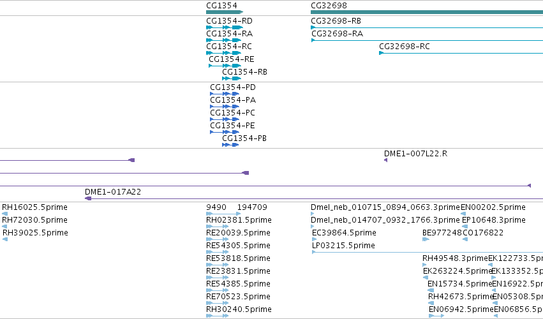Select the CG1354-RB transcript

click(232, 78)
